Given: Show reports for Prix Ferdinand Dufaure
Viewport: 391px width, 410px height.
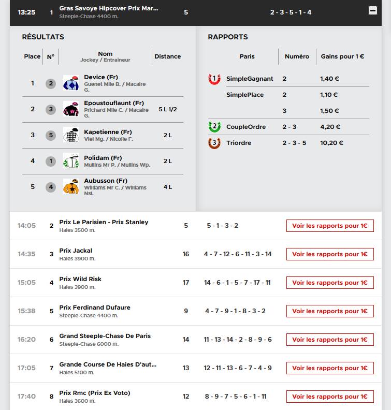Looking at the screenshot, I should [x=330, y=311].
